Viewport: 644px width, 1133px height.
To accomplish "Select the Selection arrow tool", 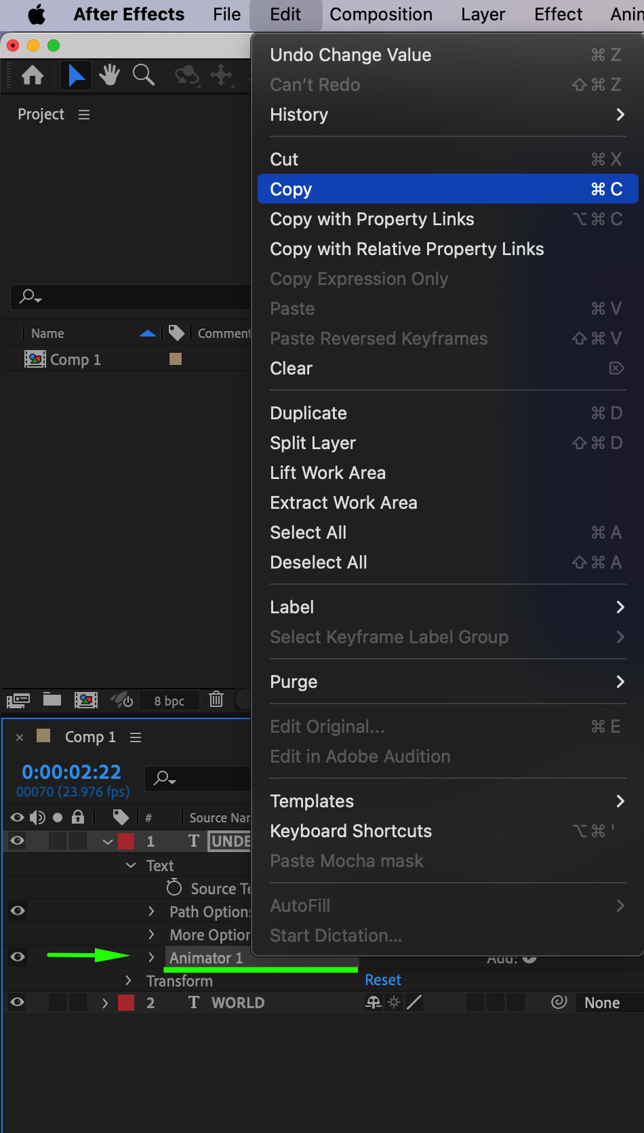I will click(76, 75).
